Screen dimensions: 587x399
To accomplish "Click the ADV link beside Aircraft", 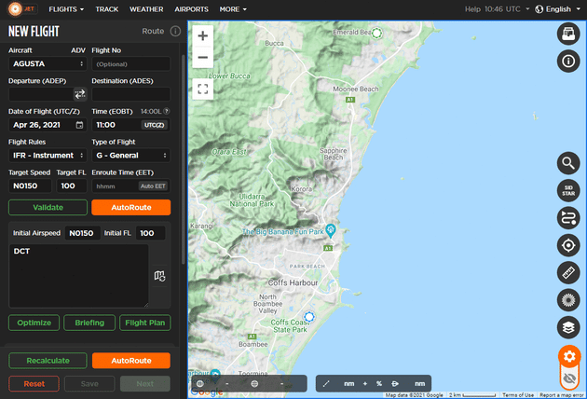I will point(78,50).
